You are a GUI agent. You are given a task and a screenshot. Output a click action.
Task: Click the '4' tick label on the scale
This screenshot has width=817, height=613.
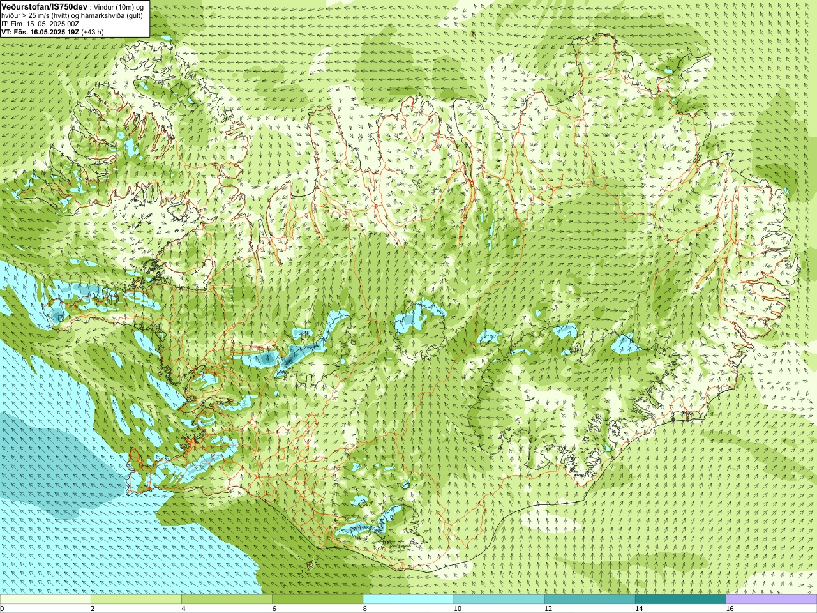click(x=183, y=609)
